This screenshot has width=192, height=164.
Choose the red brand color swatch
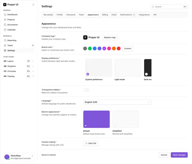118,48
